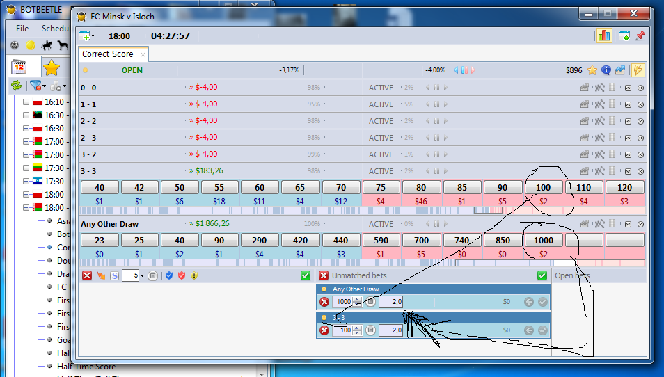The image size is (664, 377).
Task: Click the green refresh arrows icon
Action: tap(16, 86)
